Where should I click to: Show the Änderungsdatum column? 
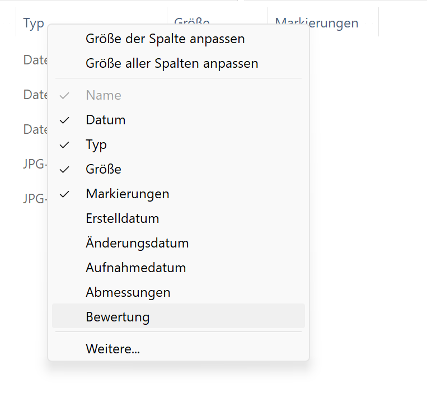click(137, 243)
